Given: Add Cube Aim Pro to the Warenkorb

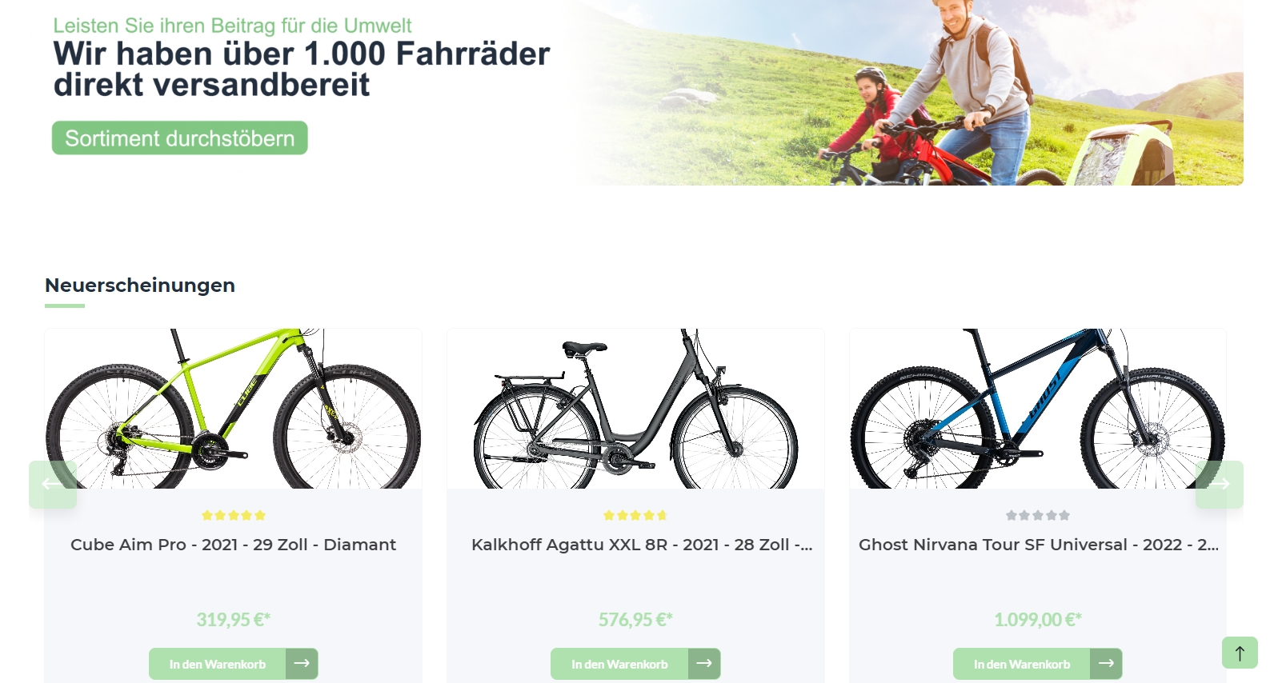Looking at the screenshot, I should [x=218, y=664].
